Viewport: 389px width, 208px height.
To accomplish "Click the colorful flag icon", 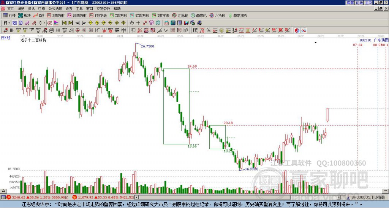I will tap(56, 23).
